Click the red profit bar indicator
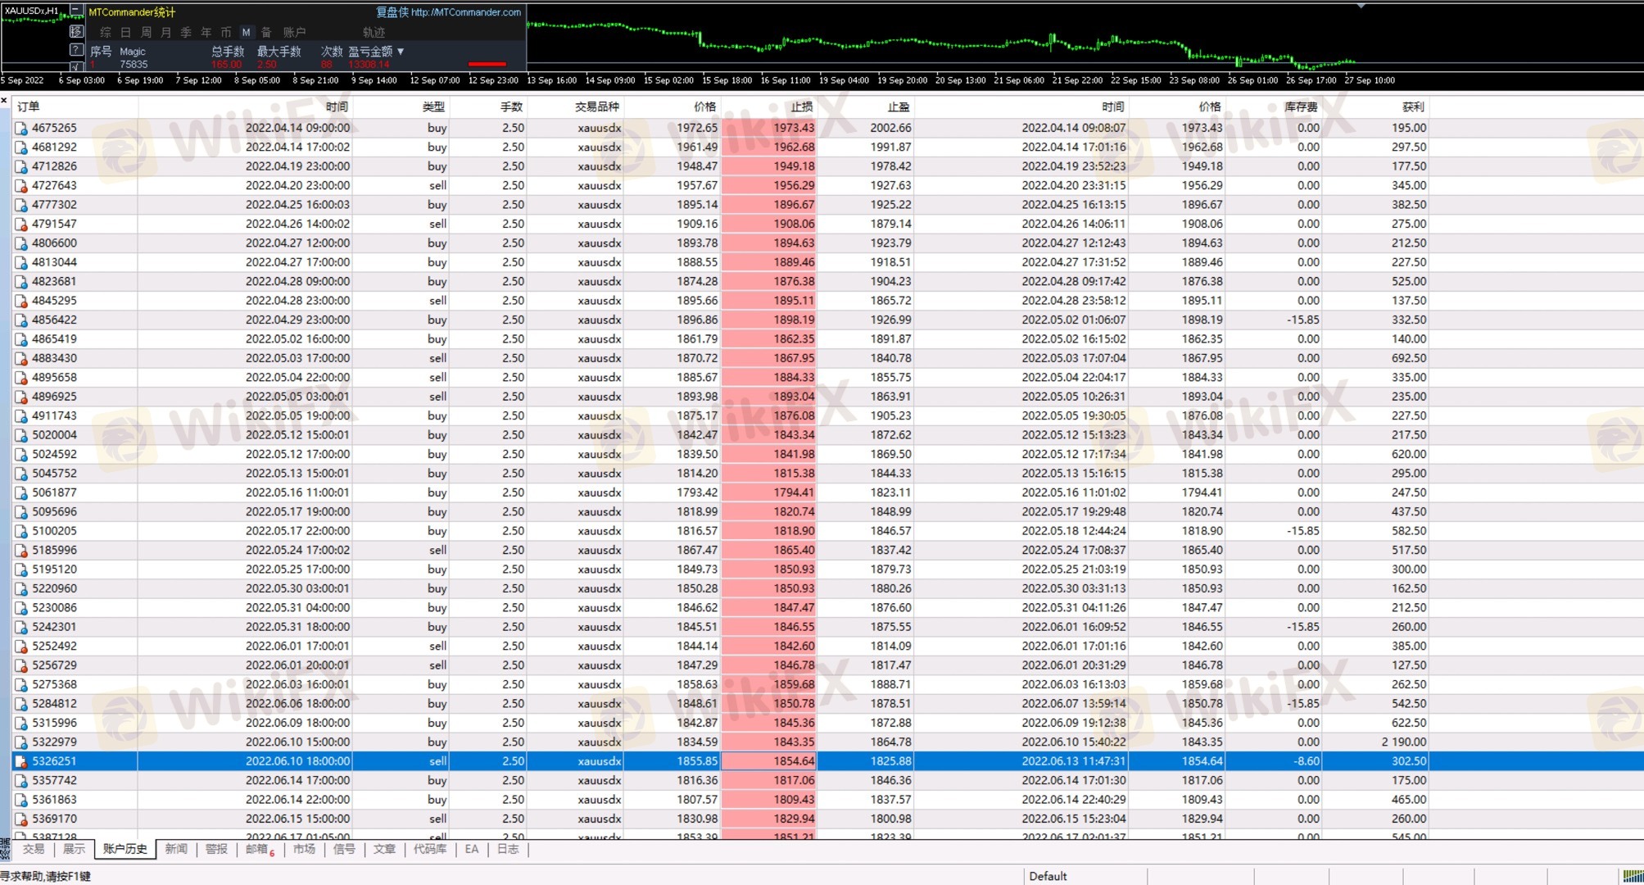The image size is (1644, 885). pyautogui.click(x=487, y=64)
